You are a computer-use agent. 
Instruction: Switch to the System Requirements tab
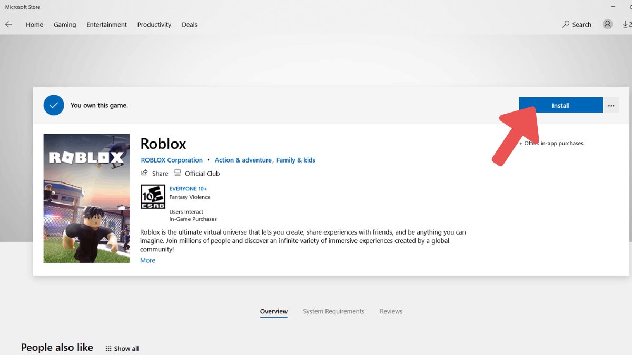(333, 311)
